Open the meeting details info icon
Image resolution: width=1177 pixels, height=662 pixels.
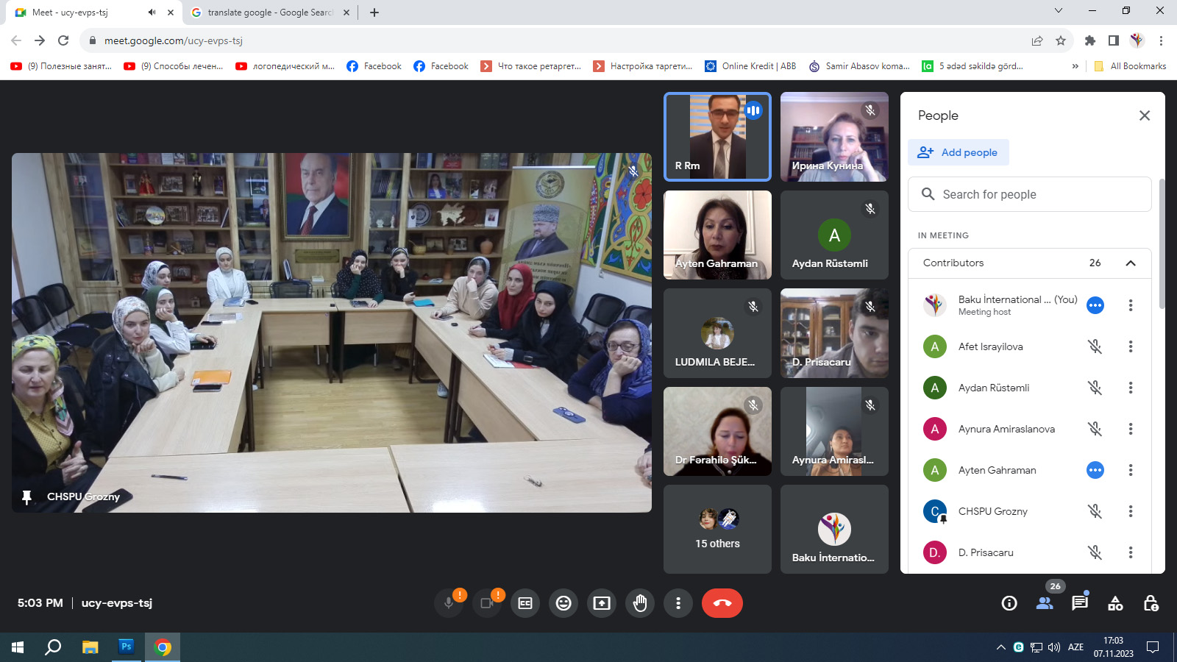pos(1009,603)
